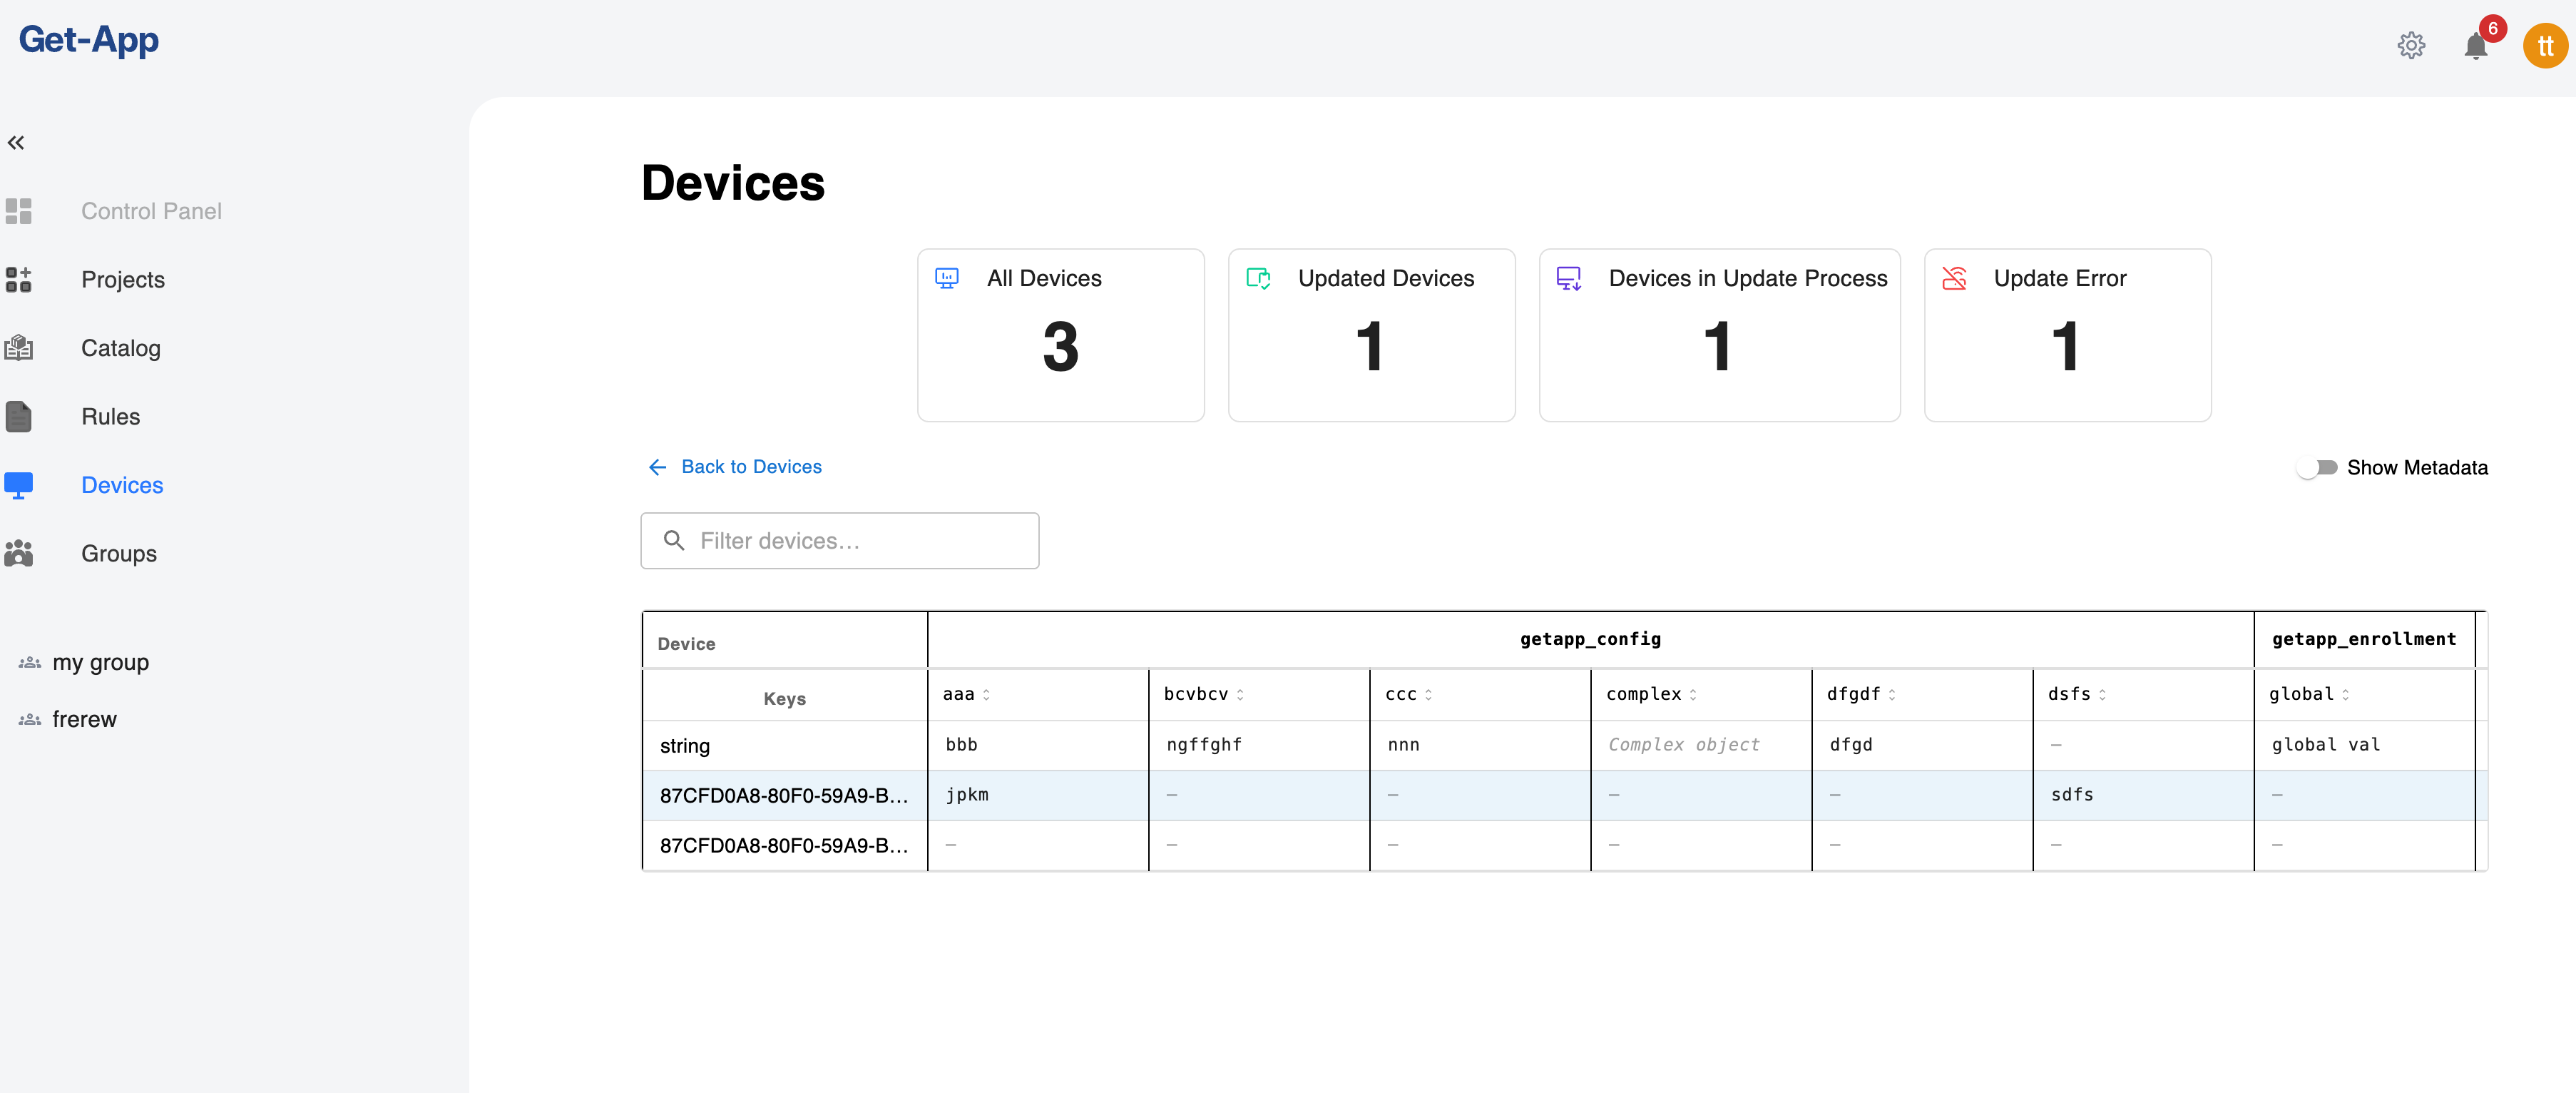This screenshot has height=1093, width=2576.
Task: Select the Devices menu item
Action: click(x=122, y=485)
